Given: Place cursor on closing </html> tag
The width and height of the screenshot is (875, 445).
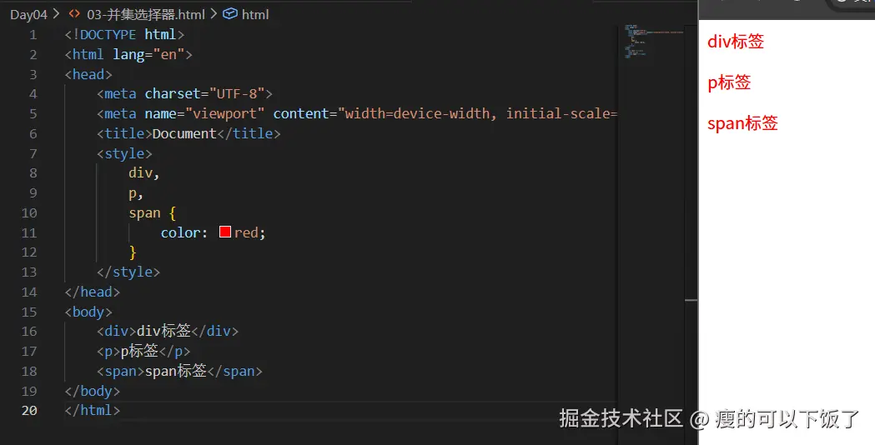Looking at the screenshot, I should click(93, 410).
